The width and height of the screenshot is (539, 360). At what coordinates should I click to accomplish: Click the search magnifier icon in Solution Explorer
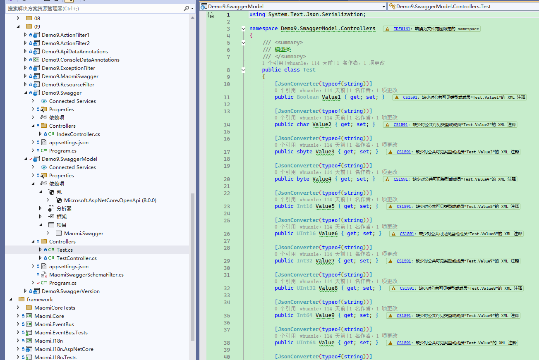tap(186, 8)
